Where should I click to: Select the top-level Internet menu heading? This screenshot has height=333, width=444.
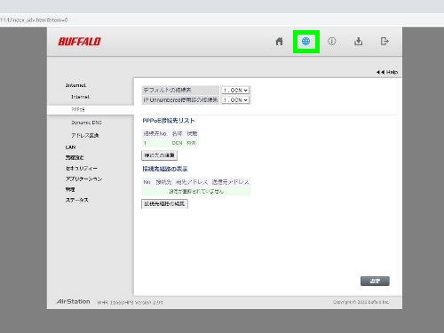click(75, 85)
